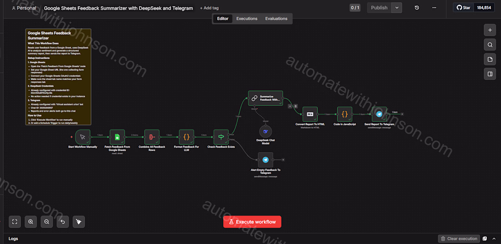Select the Combine All Feedback Rows node

(x=152, y=137)
